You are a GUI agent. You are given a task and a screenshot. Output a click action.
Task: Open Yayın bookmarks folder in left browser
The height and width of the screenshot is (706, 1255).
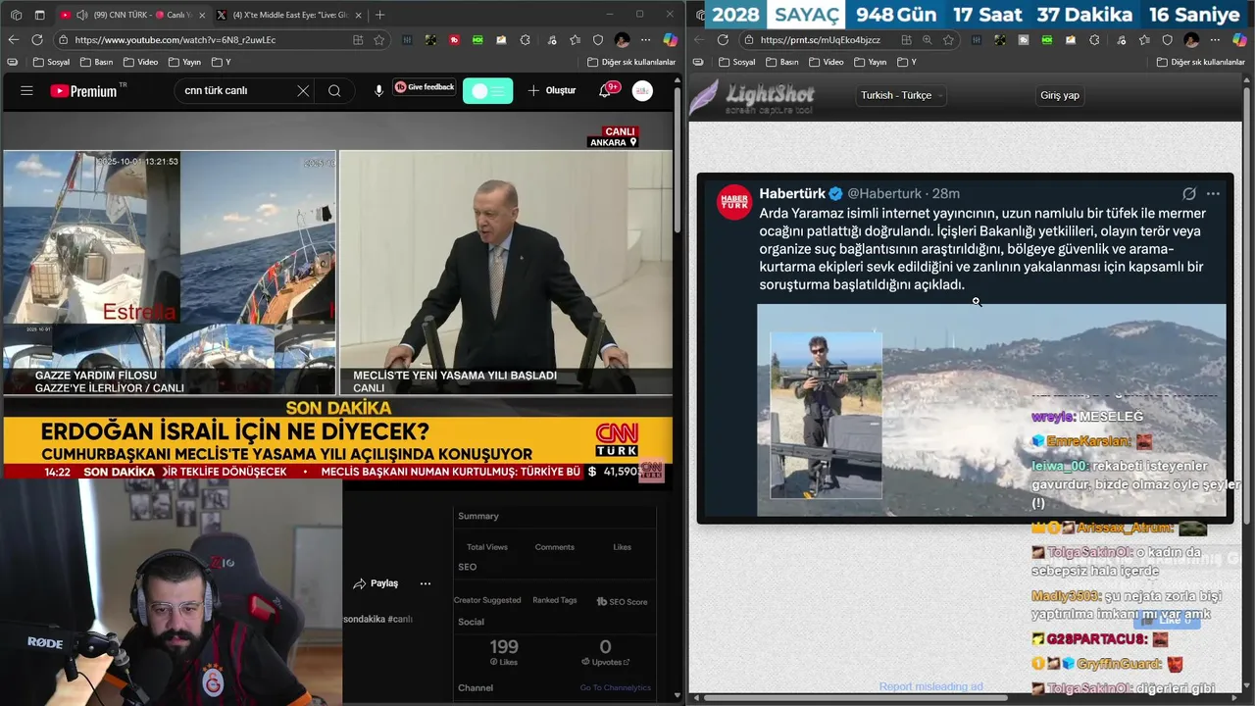(184, 62)
